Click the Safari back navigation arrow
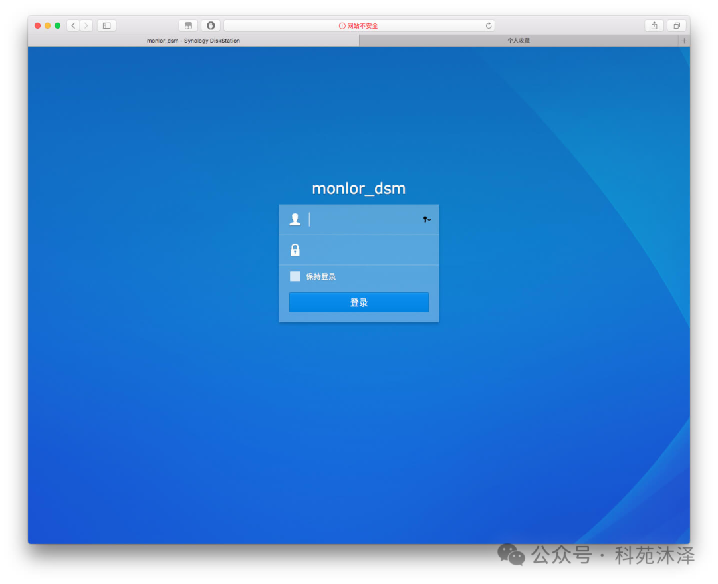This screenshot has width=718, height=584. [73, 25]
